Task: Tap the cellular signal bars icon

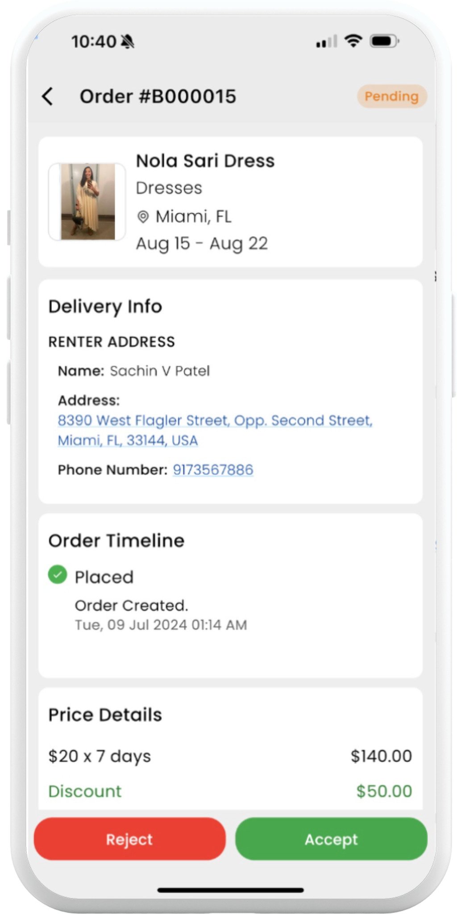Action: click(x=326, y=42)
